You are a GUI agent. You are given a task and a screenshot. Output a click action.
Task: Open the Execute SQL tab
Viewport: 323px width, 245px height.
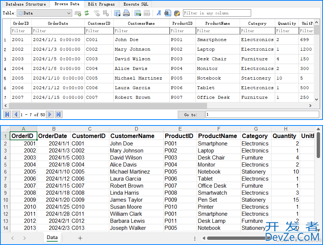[136, 4]
